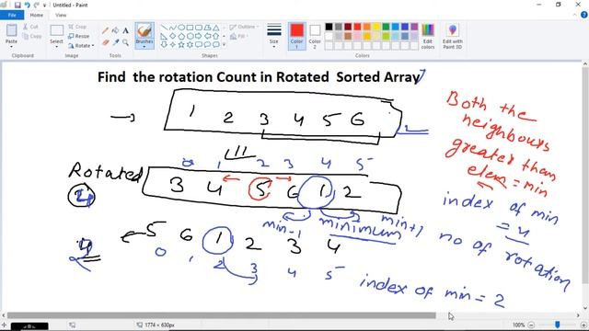Image resolution: width=589 pixels, height=331 pixels.
Task: Select the Text tool
Action: point(125,30)
